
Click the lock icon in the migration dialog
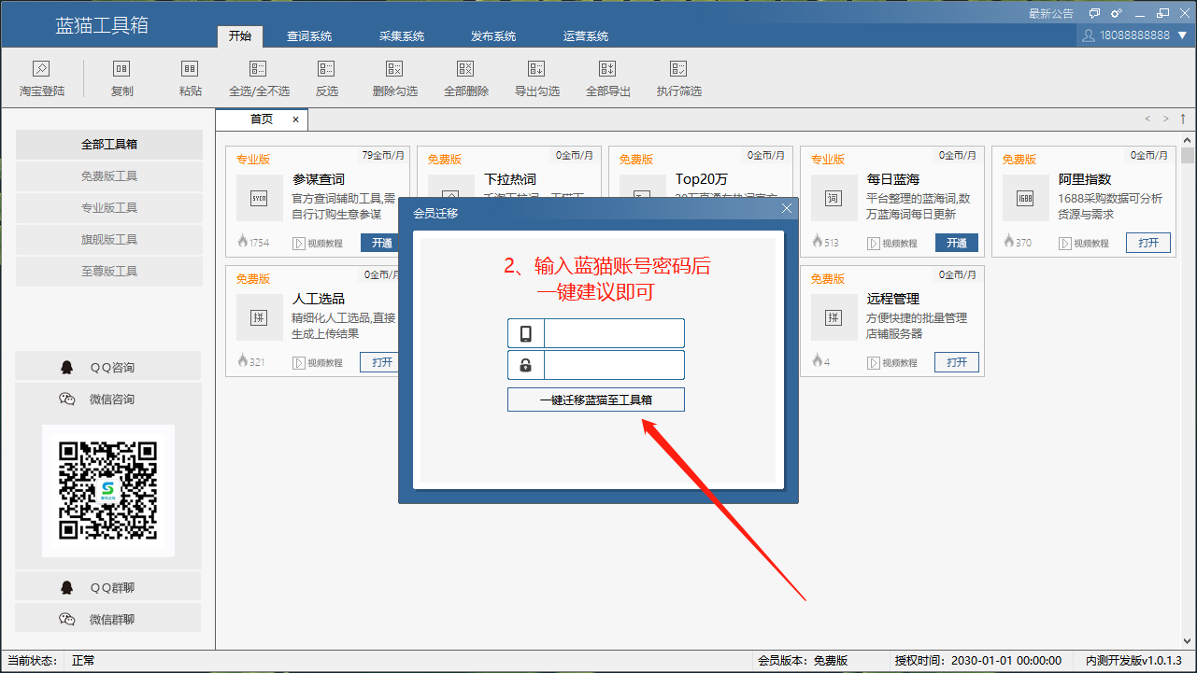(x=526, y=365)
